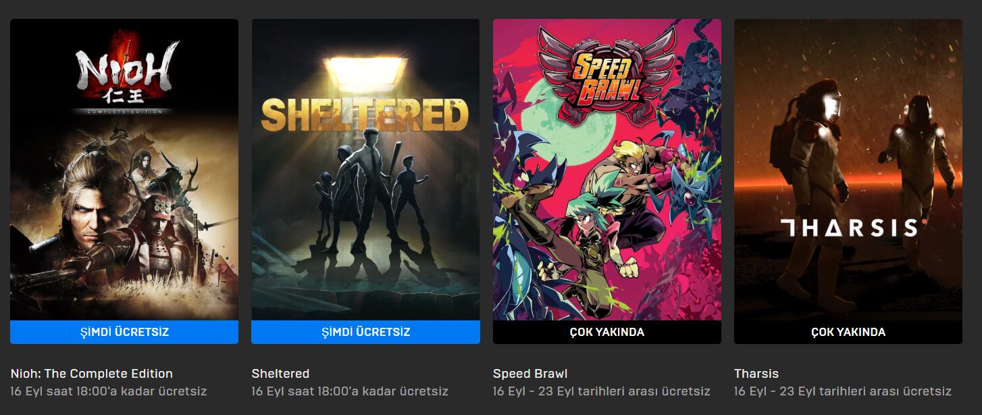Image resolution: width=982 pixels, height=415 pixels.
Task: Click Nioh free until 16 Eyl date text
Action: pyautogui.click(x=109, y=391)
